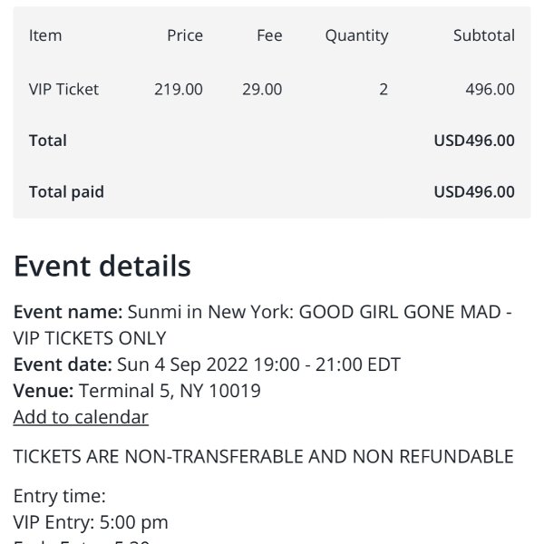Select the VIP Entry: 5:00 pm line

(91, 522)
